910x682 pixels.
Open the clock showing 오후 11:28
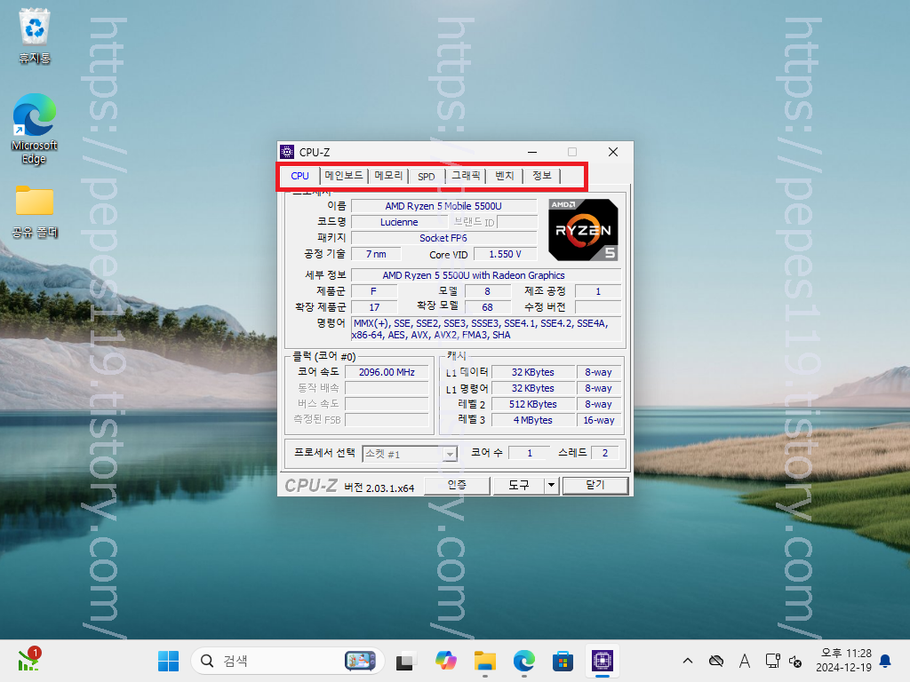coord(843,661)
